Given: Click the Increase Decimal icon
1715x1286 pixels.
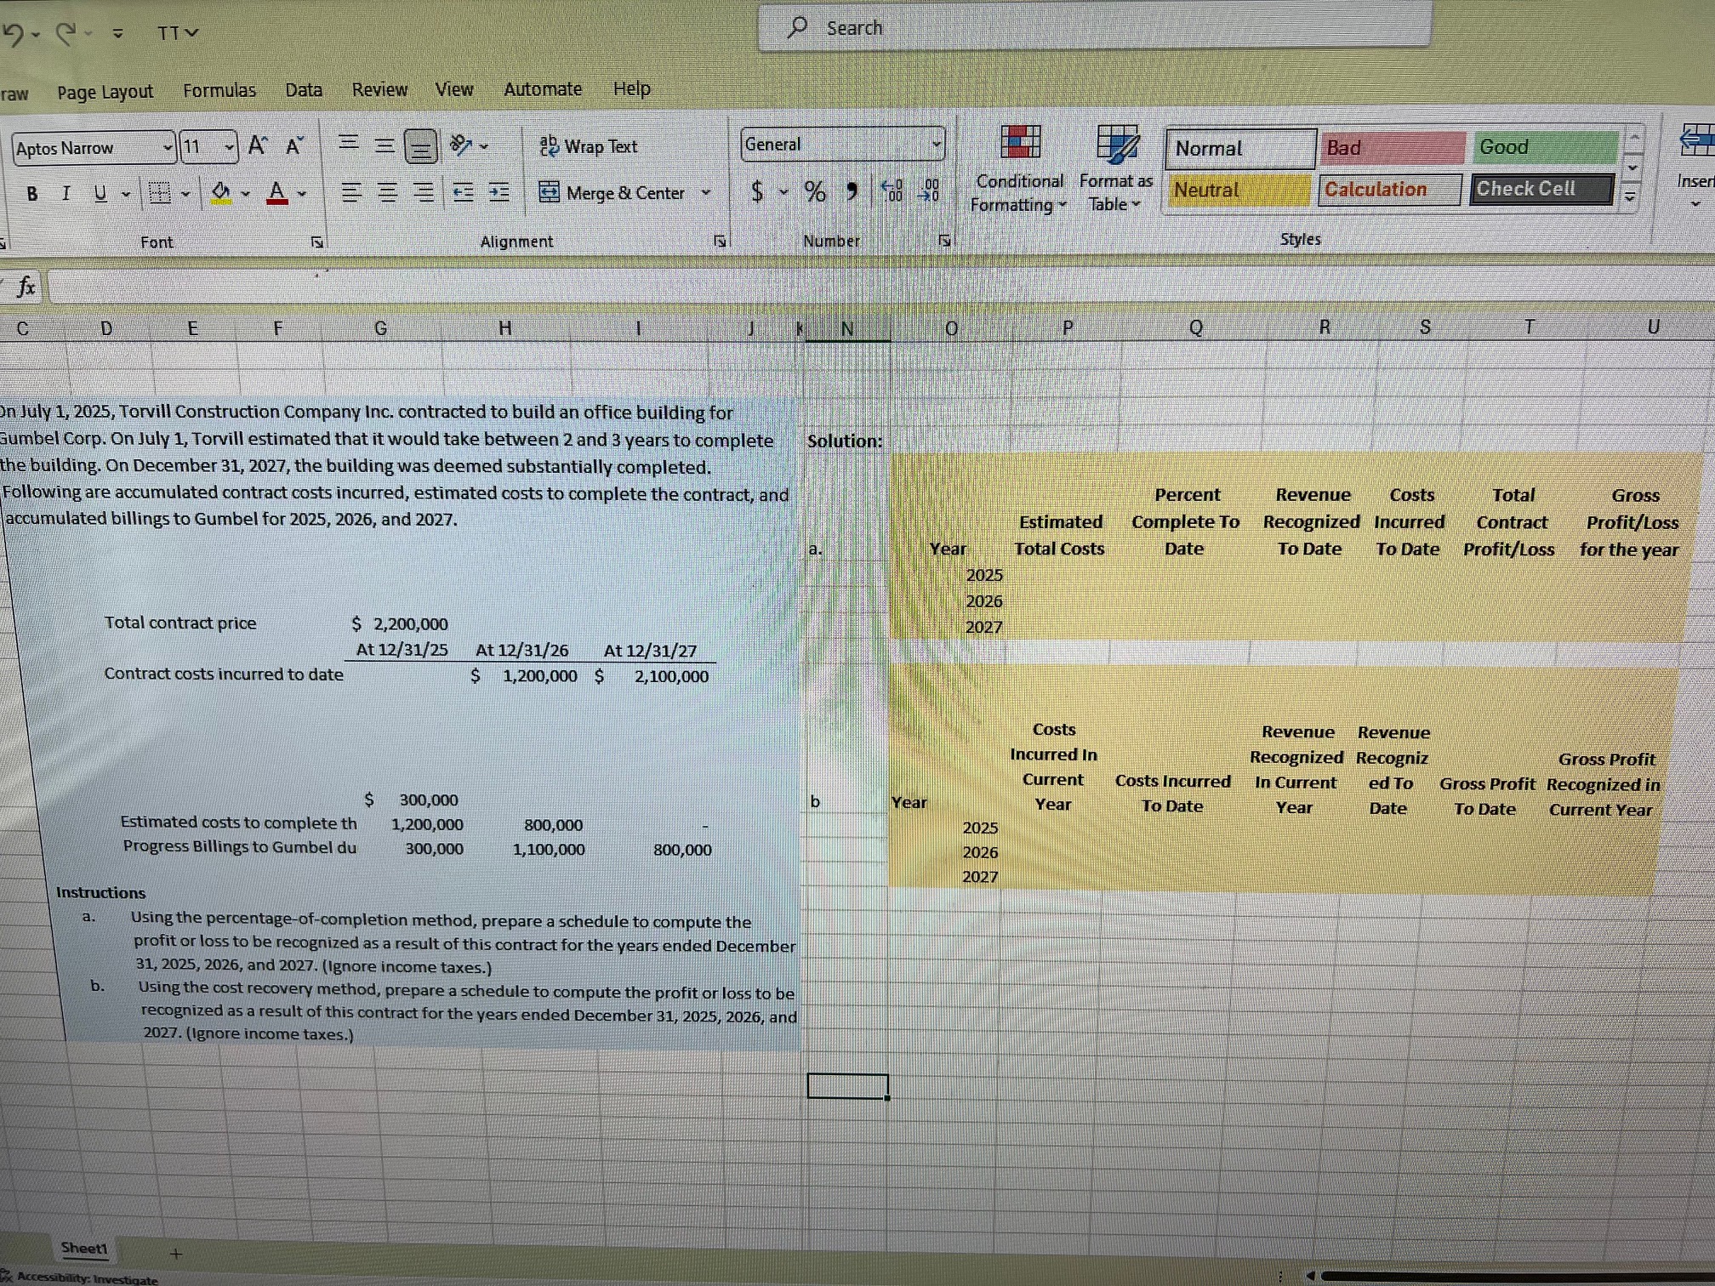Looking at the screenshot, I should 893,191.
